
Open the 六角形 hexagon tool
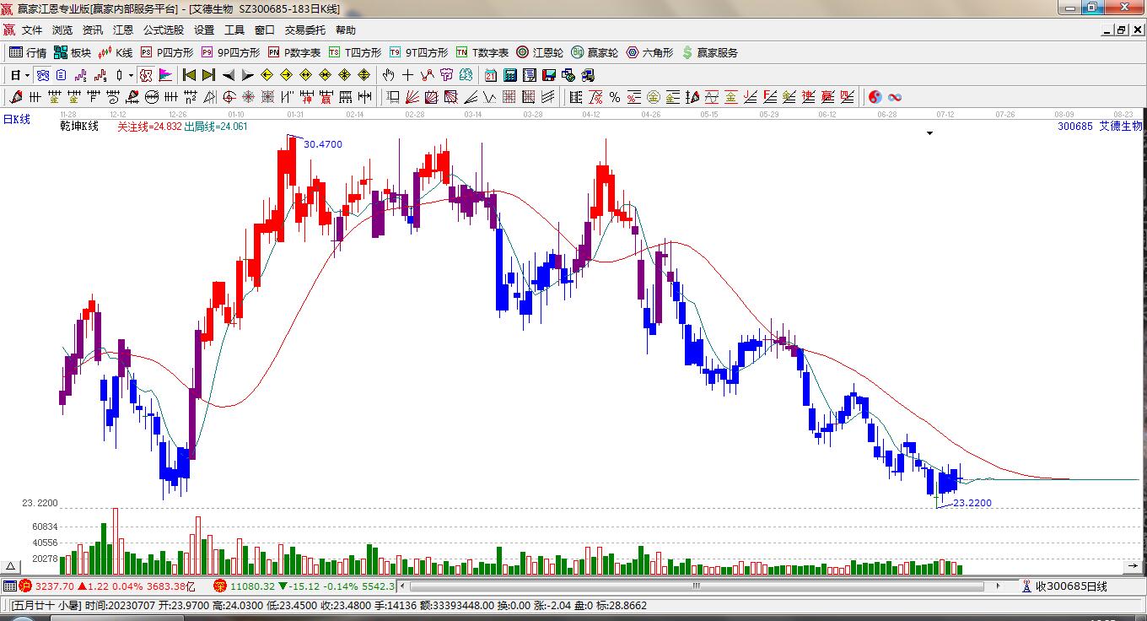[649, 52]
